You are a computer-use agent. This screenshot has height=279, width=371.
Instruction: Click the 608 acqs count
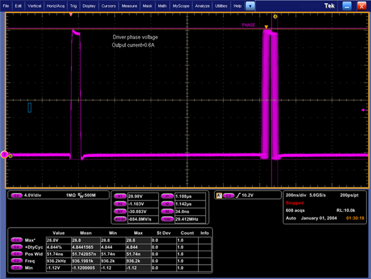pos(295,210)
